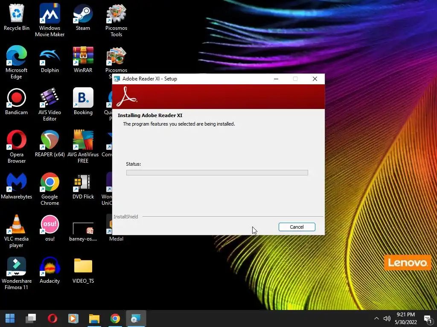Cancel the Adobe Reader XI installation

297,227
